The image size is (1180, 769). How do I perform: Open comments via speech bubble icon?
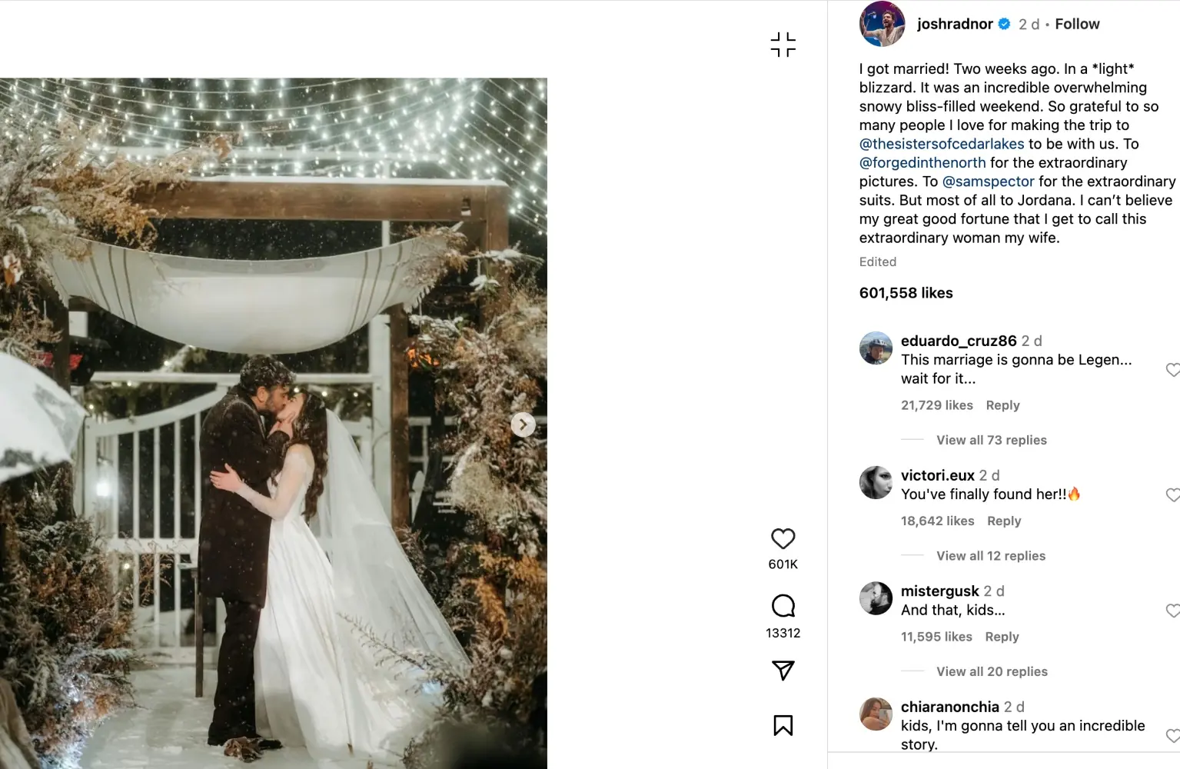[x=783, y=606]
